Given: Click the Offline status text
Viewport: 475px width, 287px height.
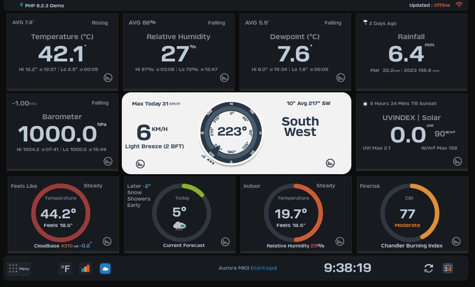Looking at the screenshot, I should 442,5.
